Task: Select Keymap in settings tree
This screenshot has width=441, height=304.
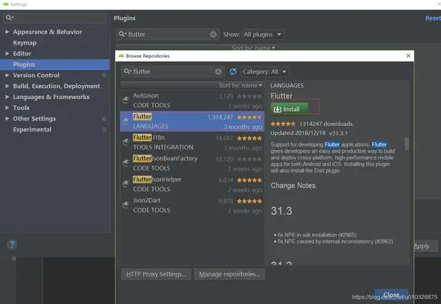Action: 25,43
